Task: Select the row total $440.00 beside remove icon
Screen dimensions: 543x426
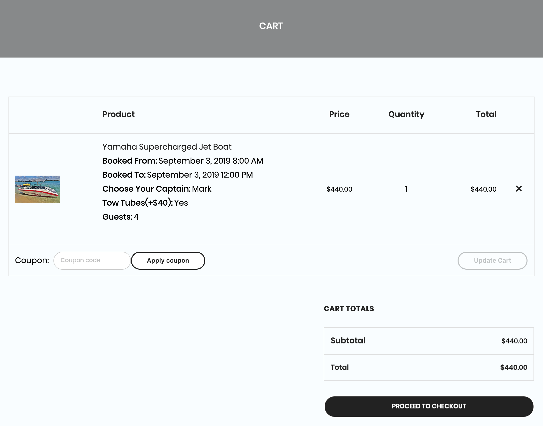Action: click(x=483, y=189)
